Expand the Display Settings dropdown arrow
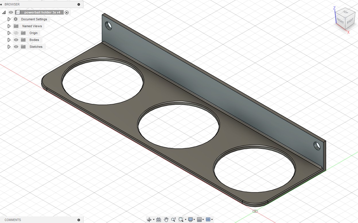This screenshot has height=223, width=358. tap(194, 220)
